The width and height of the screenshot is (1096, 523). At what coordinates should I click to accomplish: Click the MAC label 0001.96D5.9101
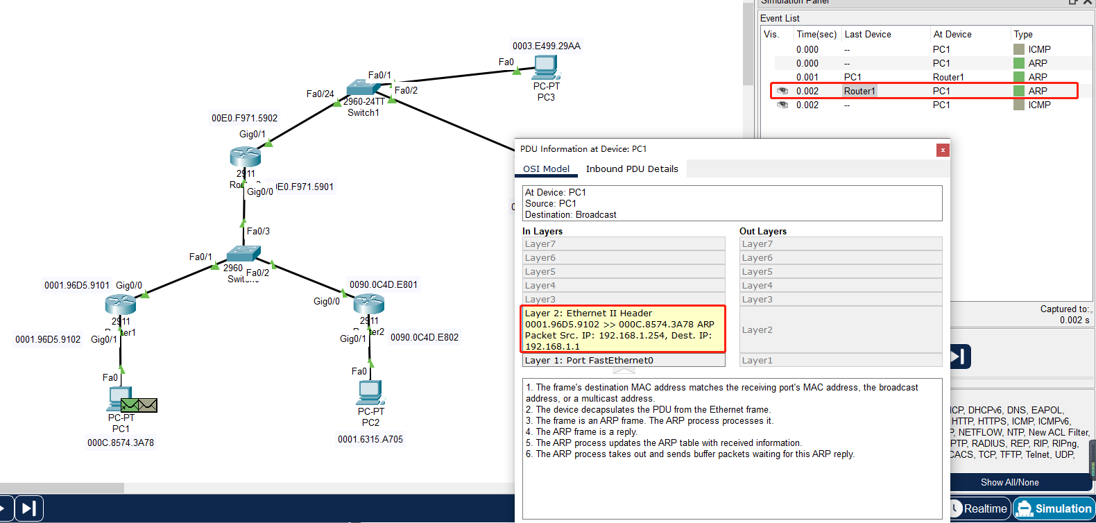77,285
